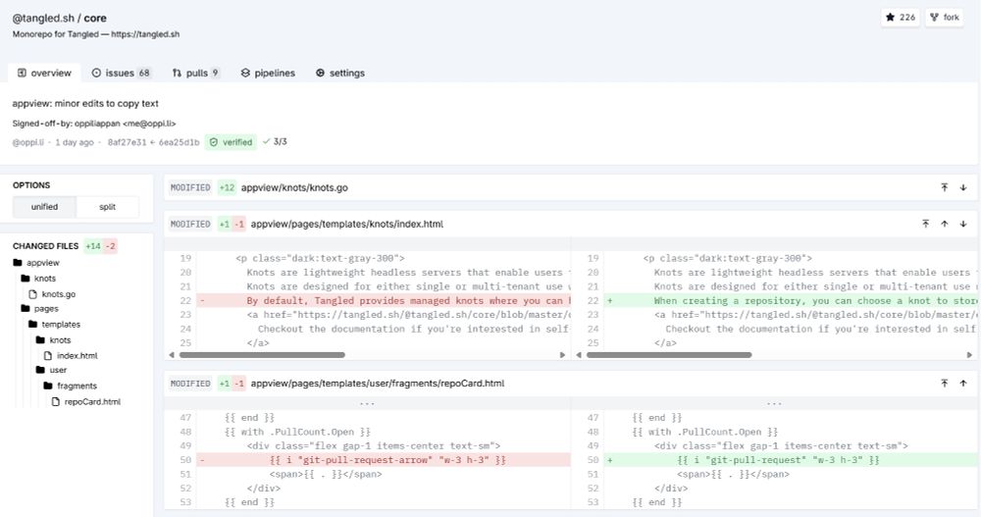Select the fragments folder in the tree
This screenshot has height=517, width=981.
pos(70,386)
